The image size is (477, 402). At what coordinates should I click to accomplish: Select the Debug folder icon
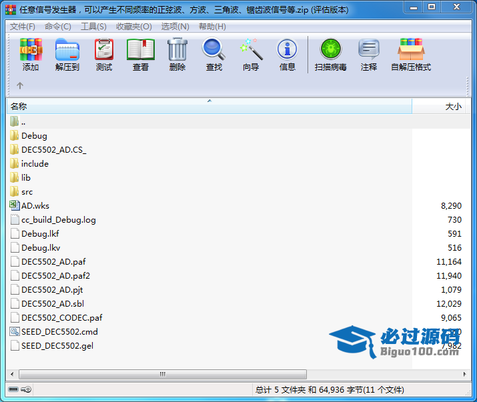[x=14, y=135]
